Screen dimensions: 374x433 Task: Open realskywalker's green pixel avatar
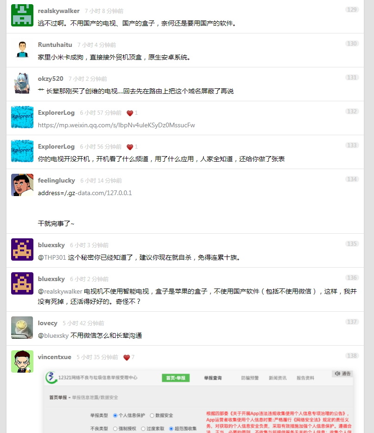pyautogui.click(x=22, y=15)
